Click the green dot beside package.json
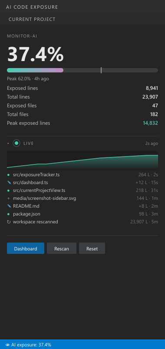 tap(8, 214)
